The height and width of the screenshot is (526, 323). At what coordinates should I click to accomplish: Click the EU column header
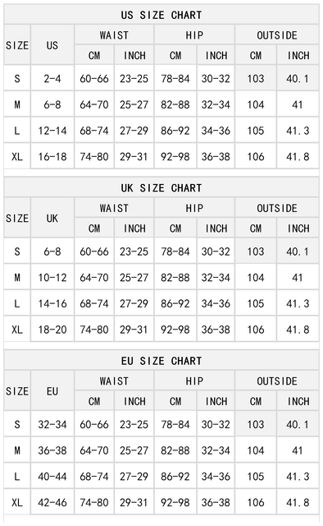[52, 391]
